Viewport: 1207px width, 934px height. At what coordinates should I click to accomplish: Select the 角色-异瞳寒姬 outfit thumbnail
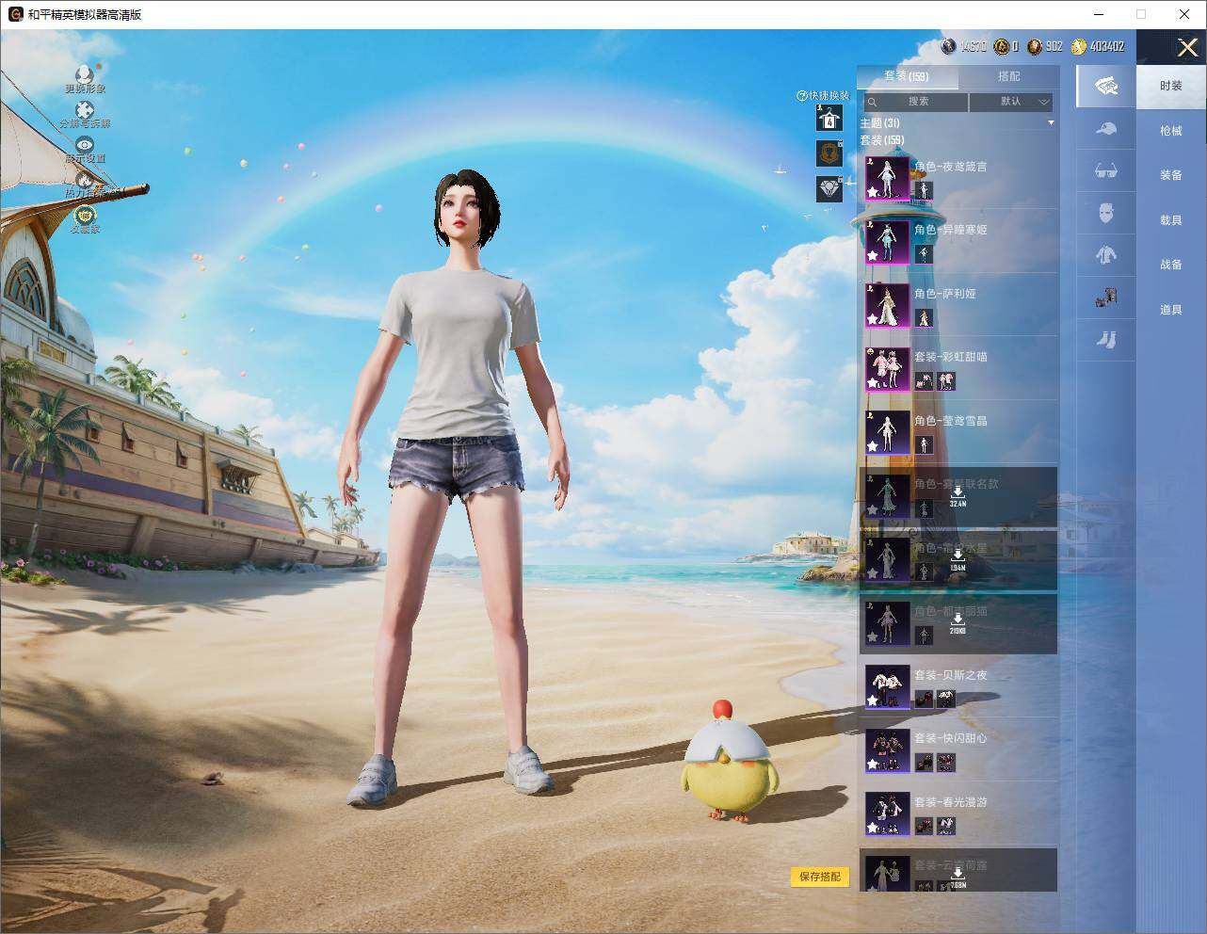[x=887, y=241]
